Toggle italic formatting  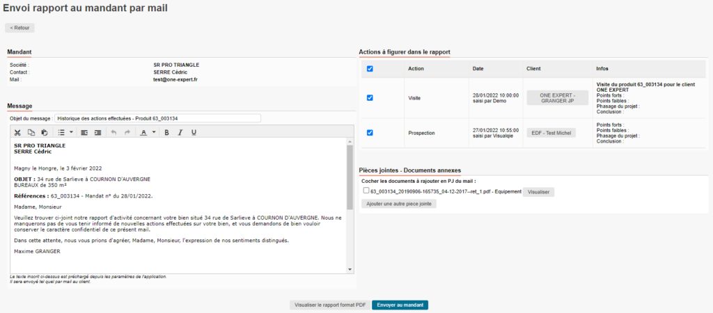pos(180,132)
